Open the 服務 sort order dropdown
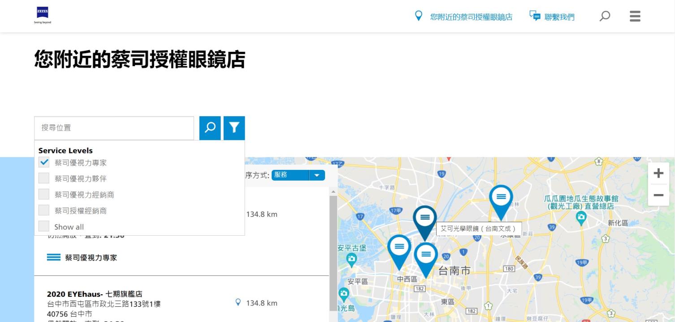675x322 pixels. click(x=298, y=175)
